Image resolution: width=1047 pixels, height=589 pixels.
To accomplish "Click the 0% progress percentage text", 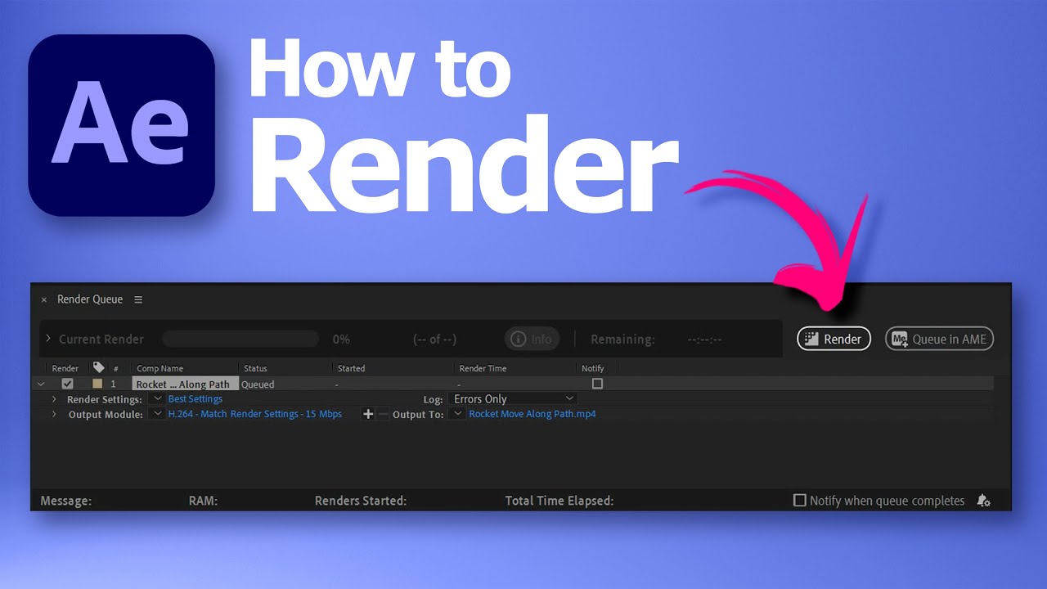I will (x=341, y=339).
